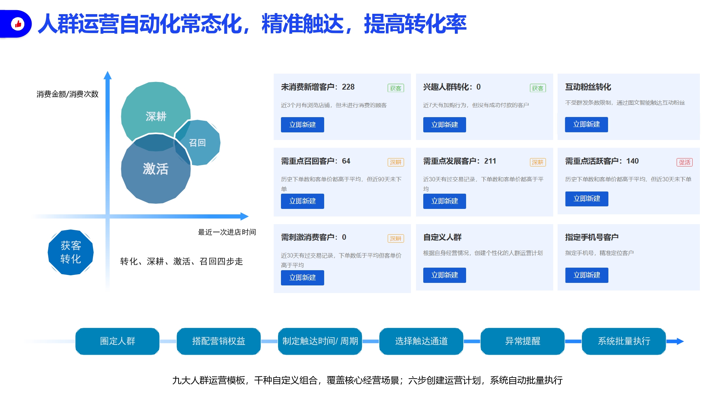Click the 自定义人群 heading
Image resolution: width=726 pixels, height=408 pixels.
(442, 237)
